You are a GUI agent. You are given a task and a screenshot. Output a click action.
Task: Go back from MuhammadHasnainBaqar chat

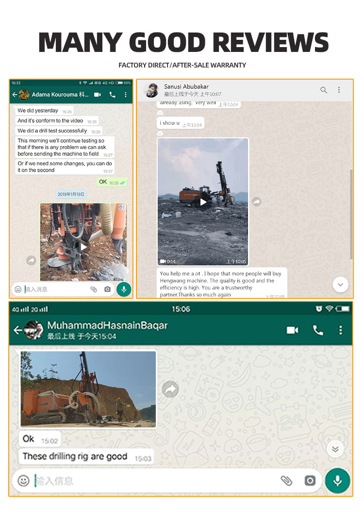[x=18, y=330]
